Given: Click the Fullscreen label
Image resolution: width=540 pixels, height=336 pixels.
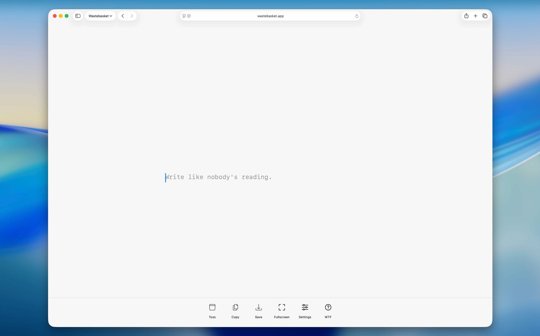Looking at the screenshot, I should pyautogui.click(x=282, y=317).
